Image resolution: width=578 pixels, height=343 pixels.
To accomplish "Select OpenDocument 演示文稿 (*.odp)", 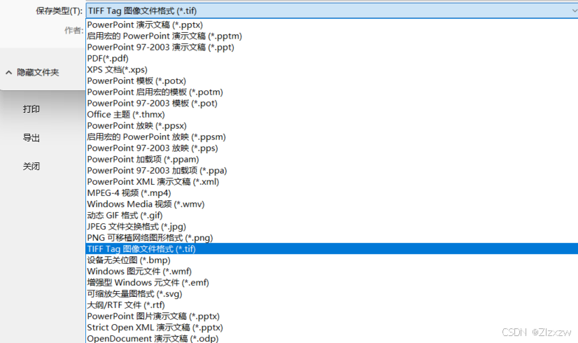I will pos(332,338).
